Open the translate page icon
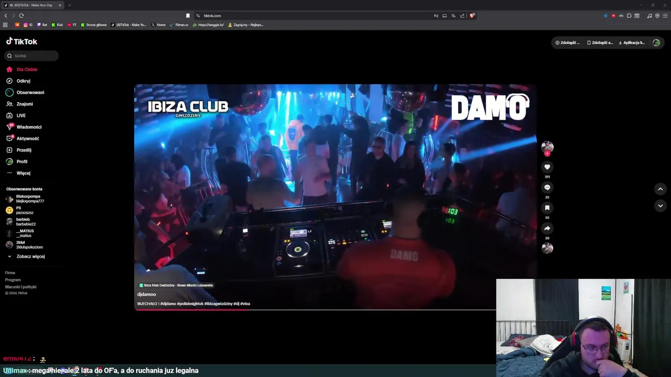The image size is (671, 377). [453, 16]
